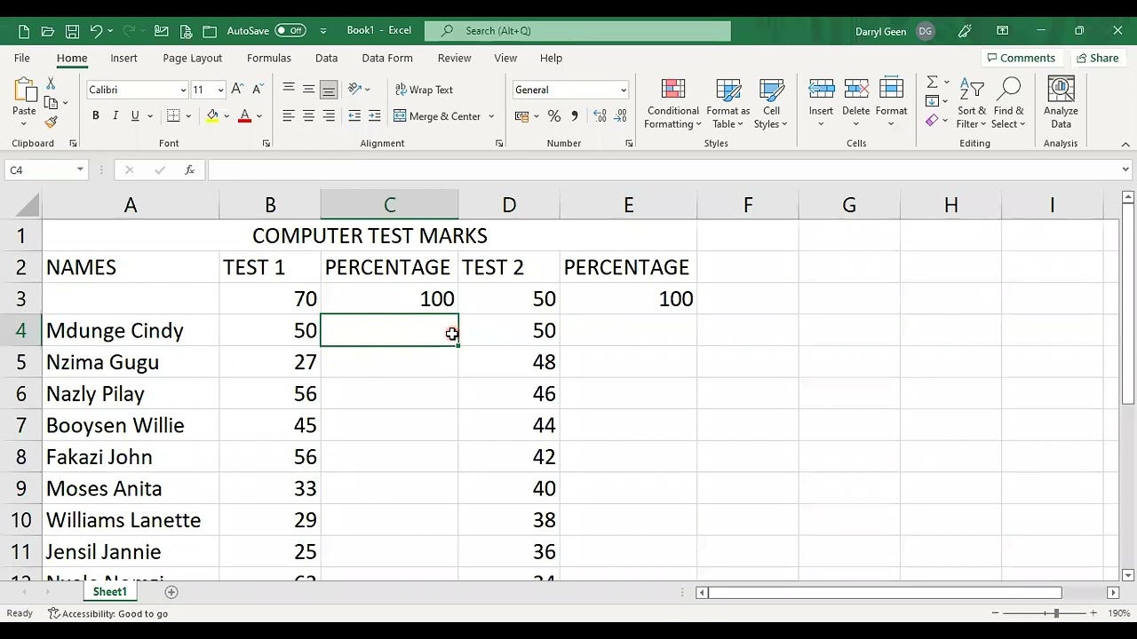Switch to the Review tab
1137x639 pixels.
(x=454, y=58)
